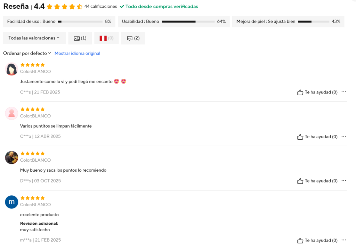Click 44 calificaciones text
356x244 pixels.
[100, 7]
